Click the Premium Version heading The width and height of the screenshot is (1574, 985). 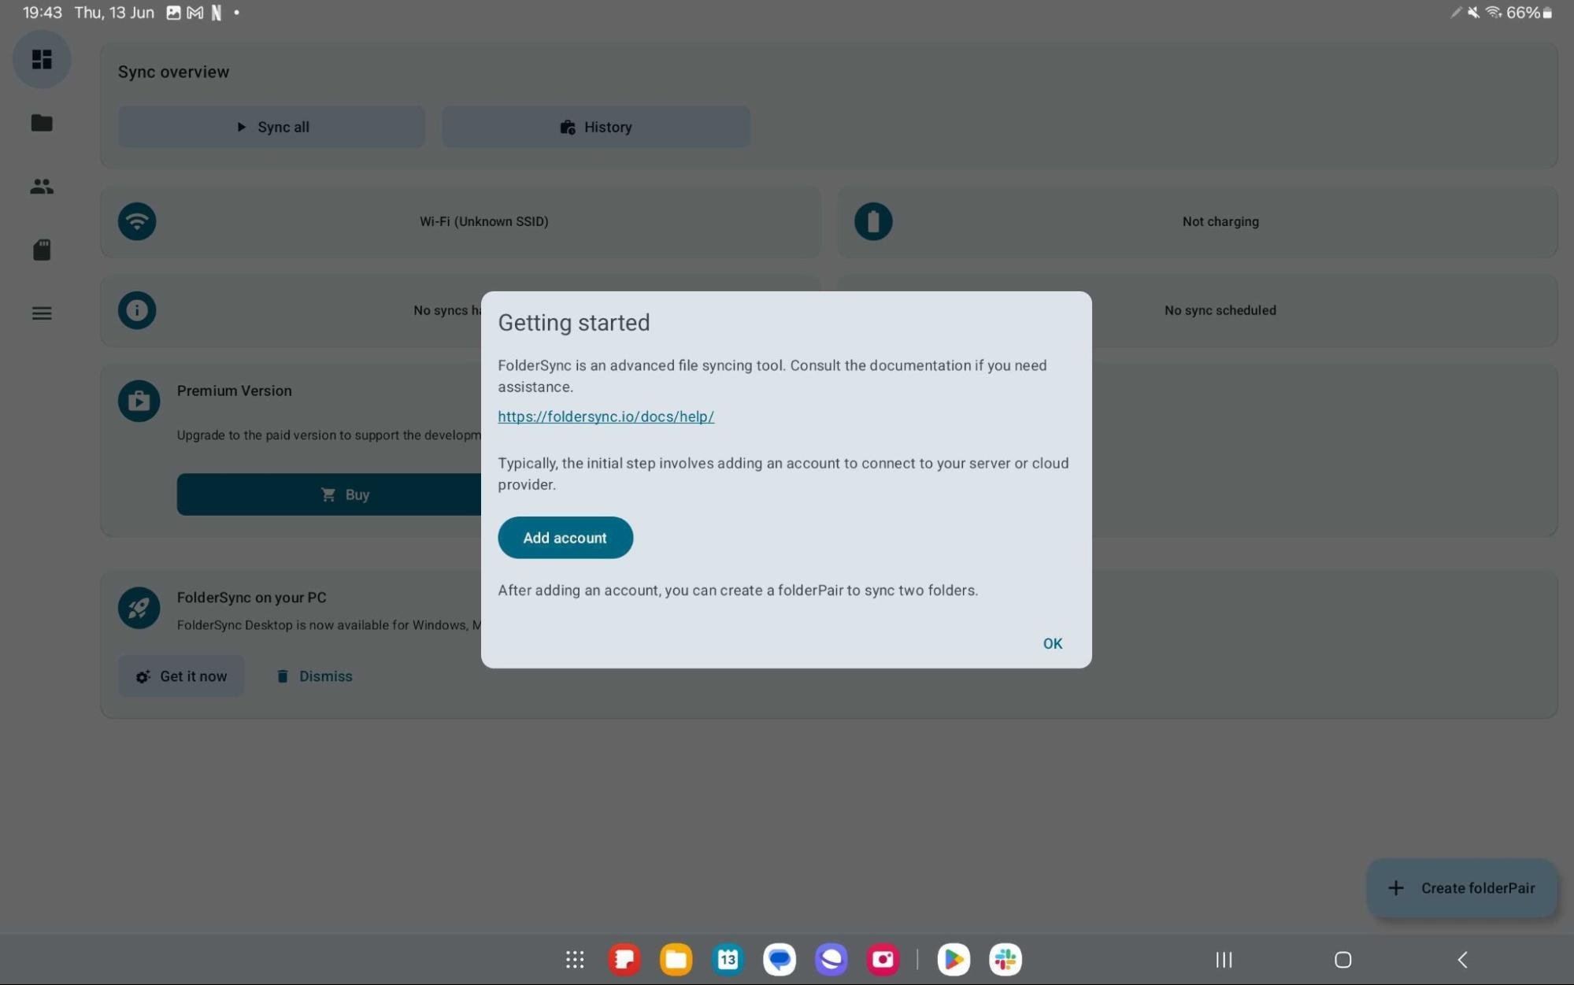tap(235, 391)
